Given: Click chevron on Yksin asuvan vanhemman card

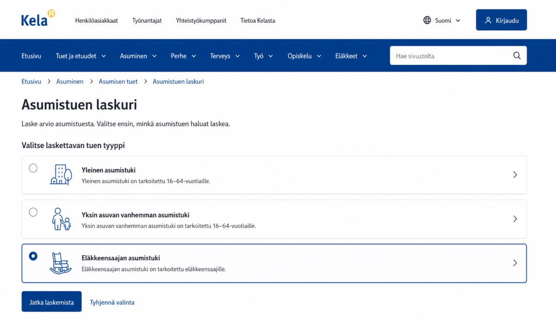Looking at the screenshot, I should click(515, 219).
